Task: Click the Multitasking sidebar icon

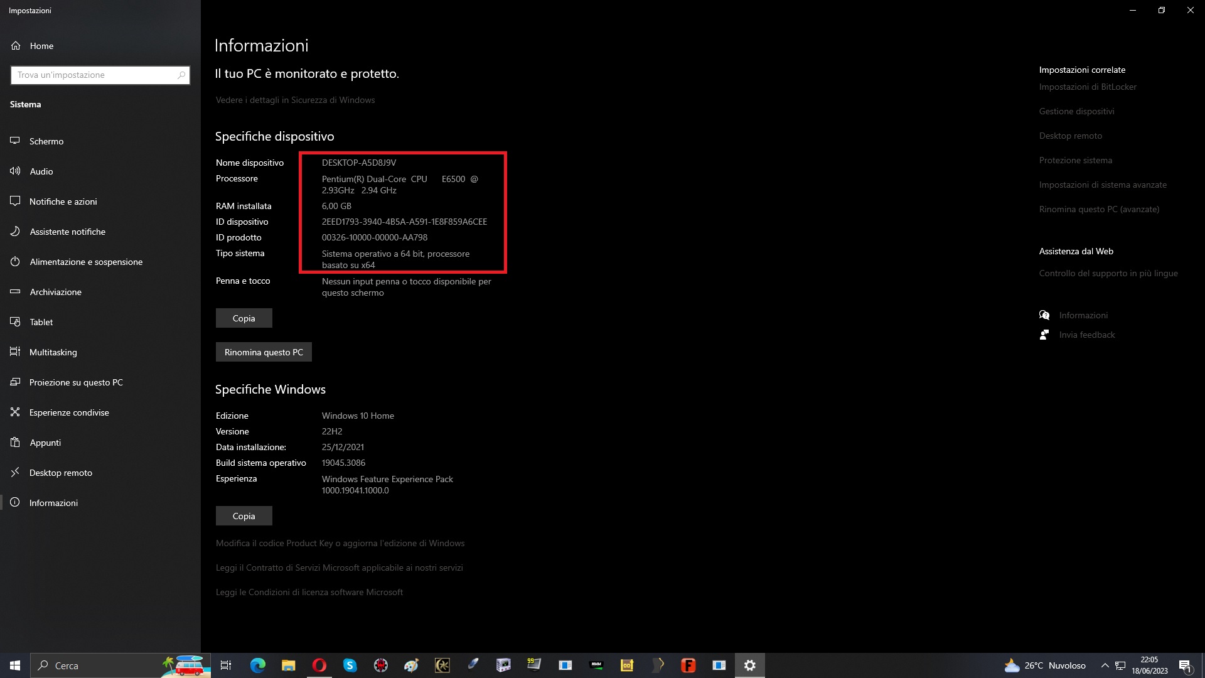Action: pos(15,352)
